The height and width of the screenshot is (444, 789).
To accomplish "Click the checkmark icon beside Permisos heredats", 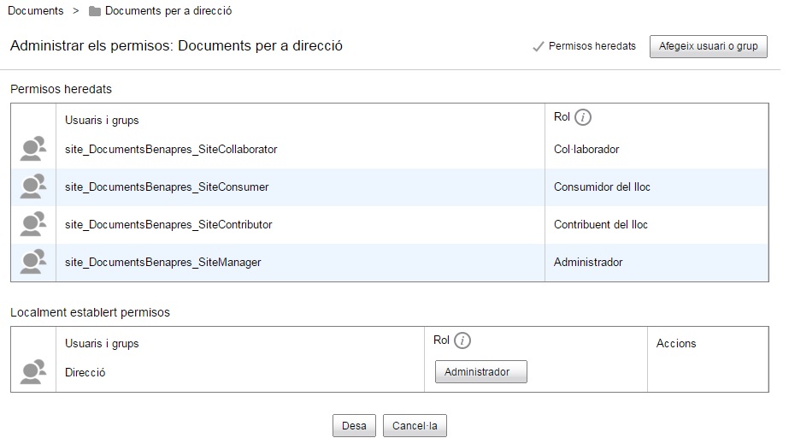I will [538, 47].
